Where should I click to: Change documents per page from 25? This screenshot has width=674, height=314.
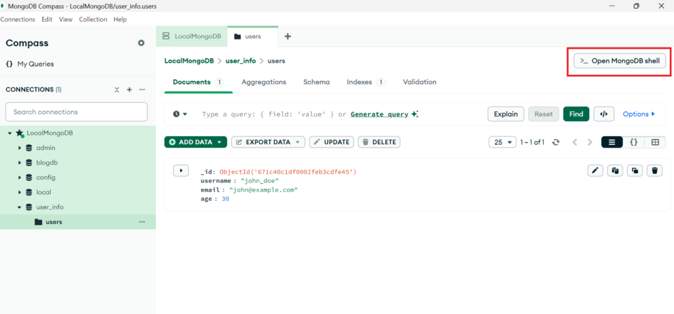502,142
